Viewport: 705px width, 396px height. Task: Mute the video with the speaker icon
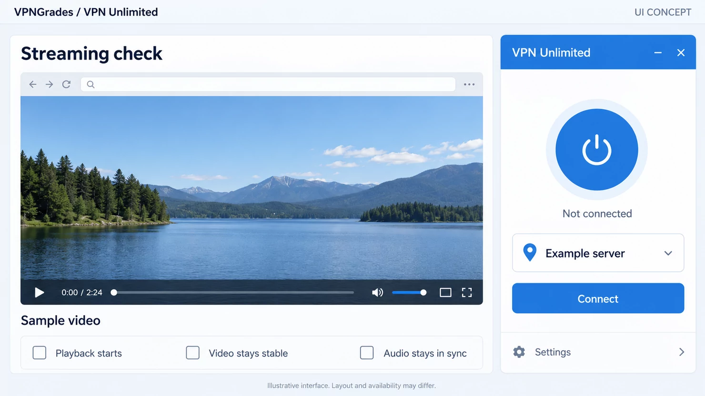pos(377,292)
